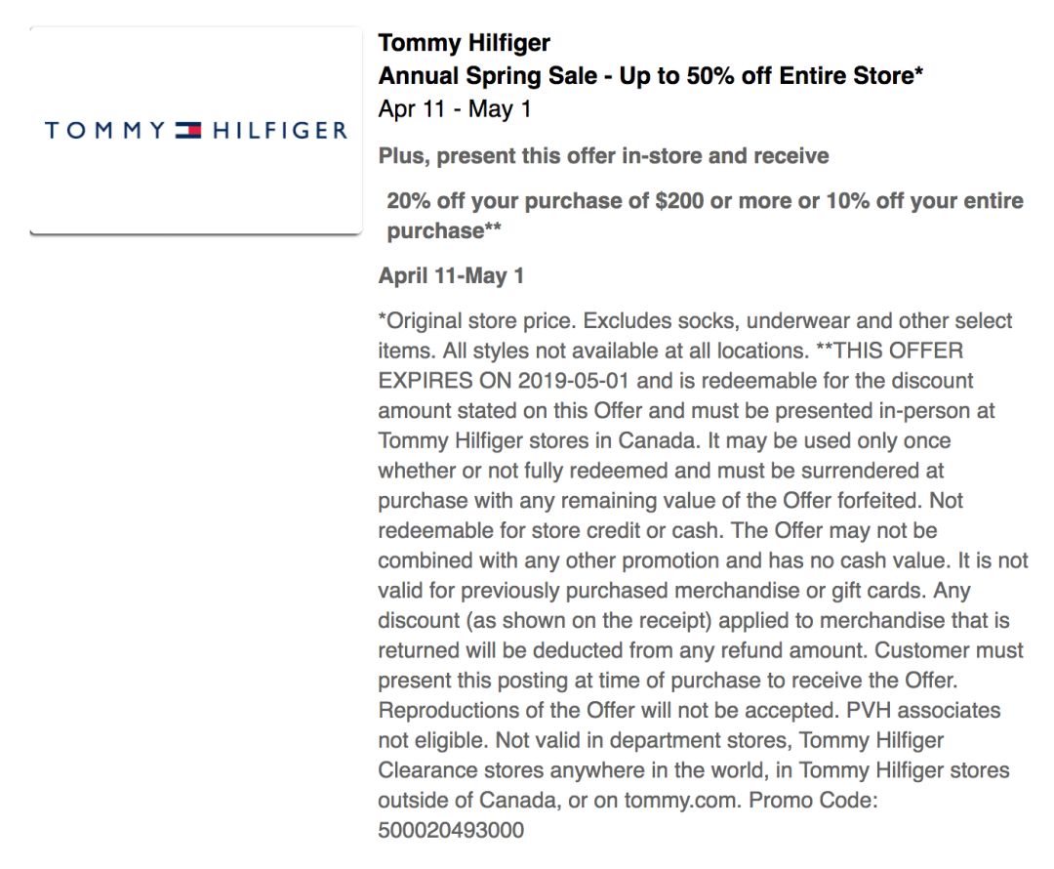Click the HILFIGER word in the logo
Viewport: 1054px width, 869px height.
[x=280, y=131]
